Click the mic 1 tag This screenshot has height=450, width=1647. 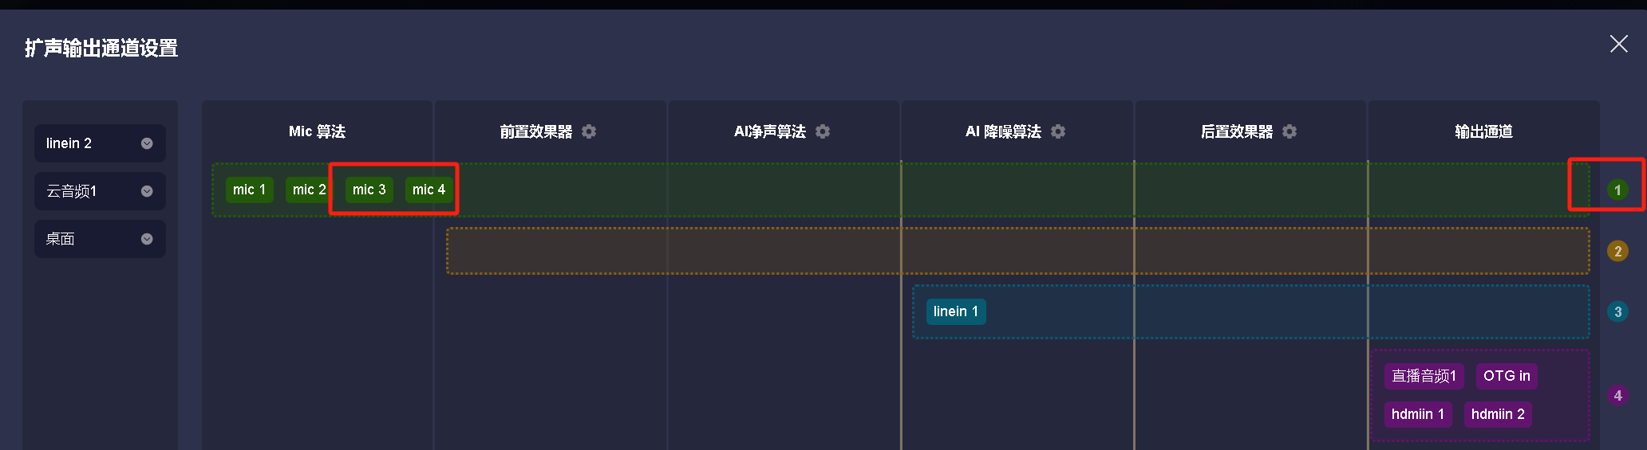249,190
